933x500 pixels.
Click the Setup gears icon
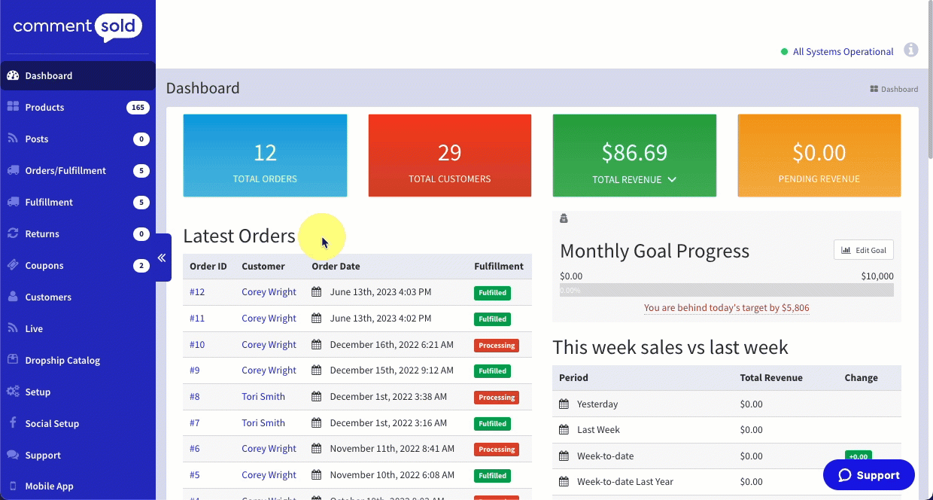[x=13, y=392]
